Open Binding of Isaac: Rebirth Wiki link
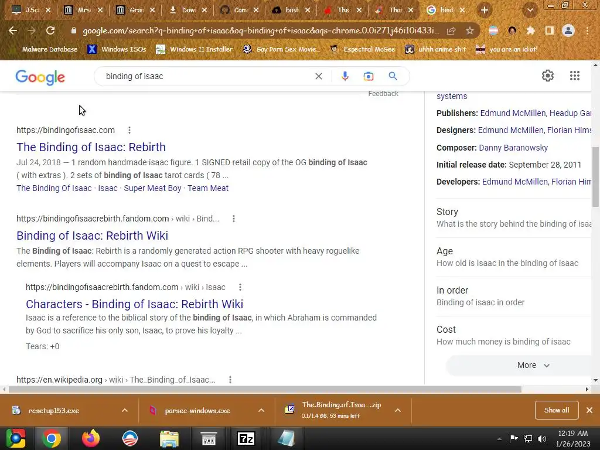 [92, 236]
